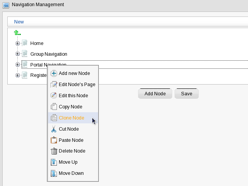Select the Home page in the tree

click(x=37, y=43)
